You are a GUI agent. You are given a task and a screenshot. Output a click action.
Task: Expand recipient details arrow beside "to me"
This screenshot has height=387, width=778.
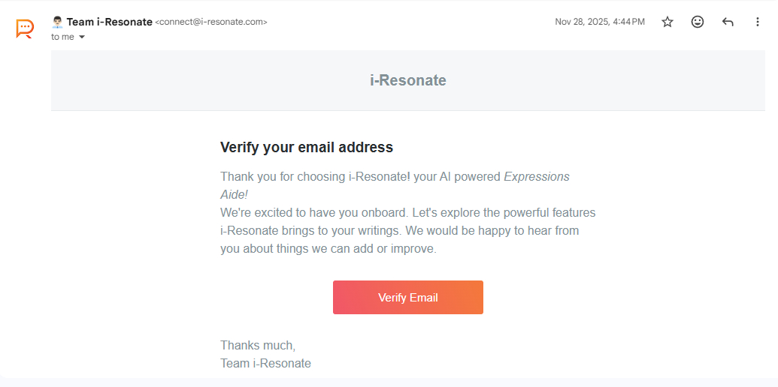82,37
